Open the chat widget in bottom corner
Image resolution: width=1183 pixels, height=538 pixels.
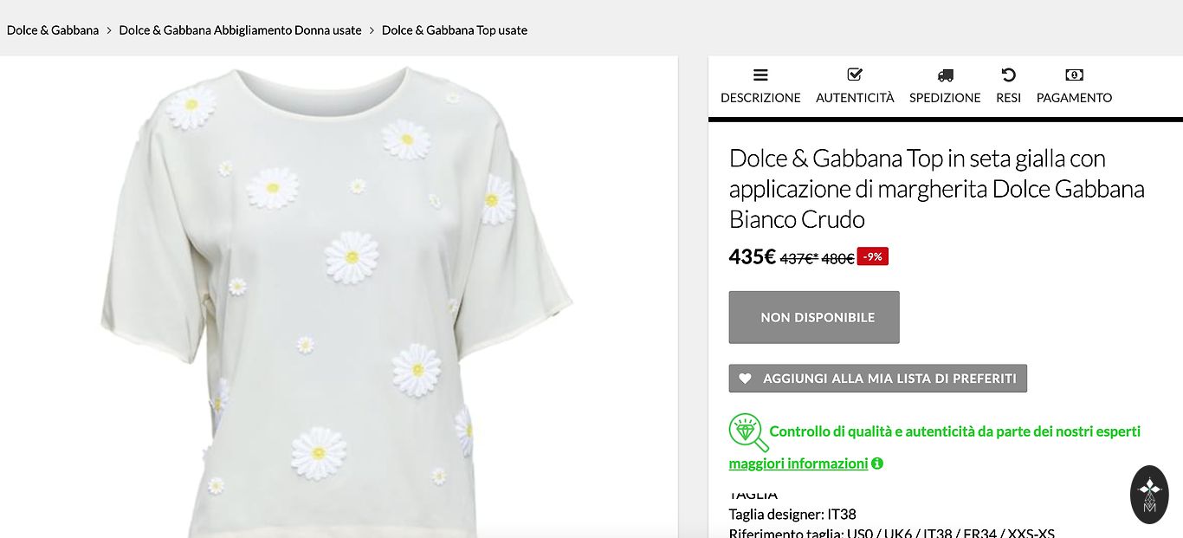[x=1149, y=495]
